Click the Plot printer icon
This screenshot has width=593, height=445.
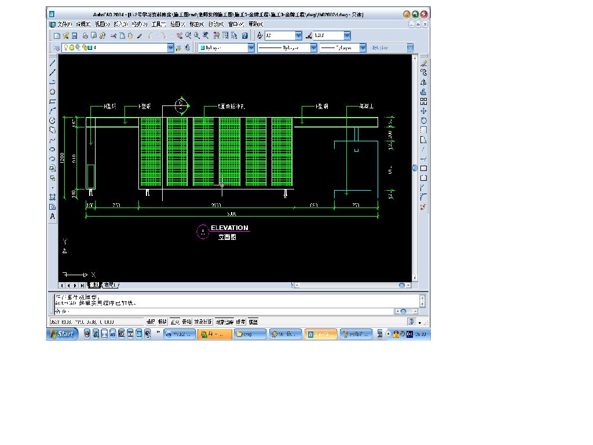[x=85, y=35]
